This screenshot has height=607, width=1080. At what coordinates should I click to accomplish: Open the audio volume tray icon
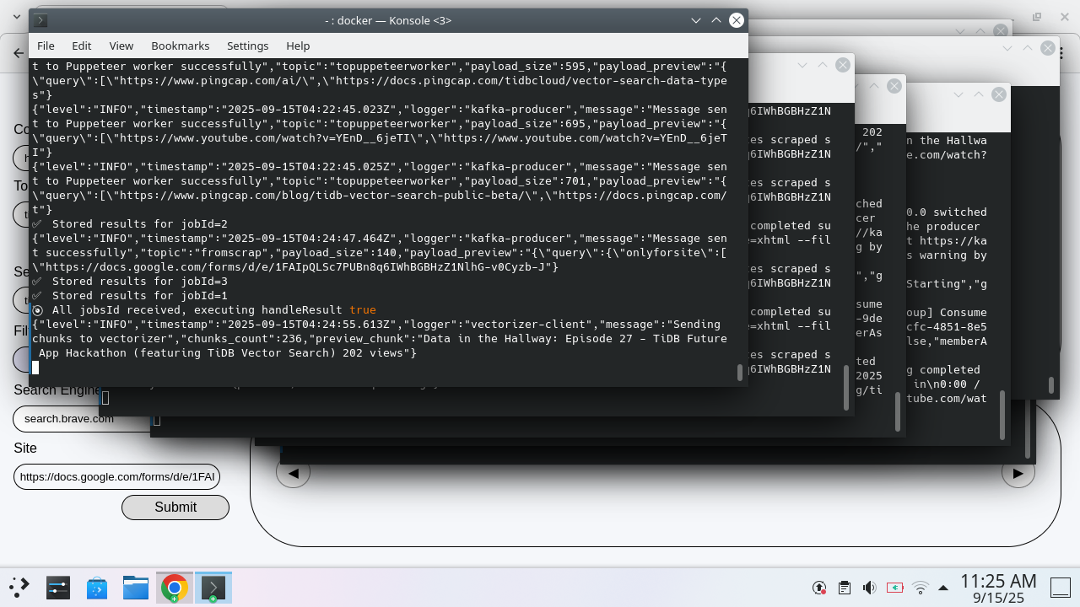point(869,588)
